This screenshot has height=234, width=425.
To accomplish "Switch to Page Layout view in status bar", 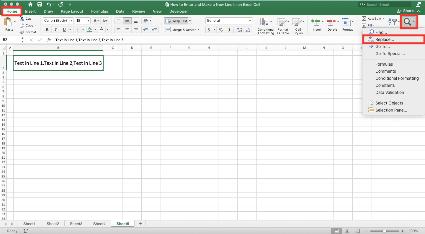I will click(347, 231).
